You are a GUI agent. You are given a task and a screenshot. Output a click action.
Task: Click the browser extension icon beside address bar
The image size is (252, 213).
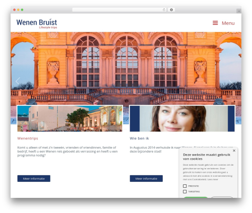click(171, 10)
